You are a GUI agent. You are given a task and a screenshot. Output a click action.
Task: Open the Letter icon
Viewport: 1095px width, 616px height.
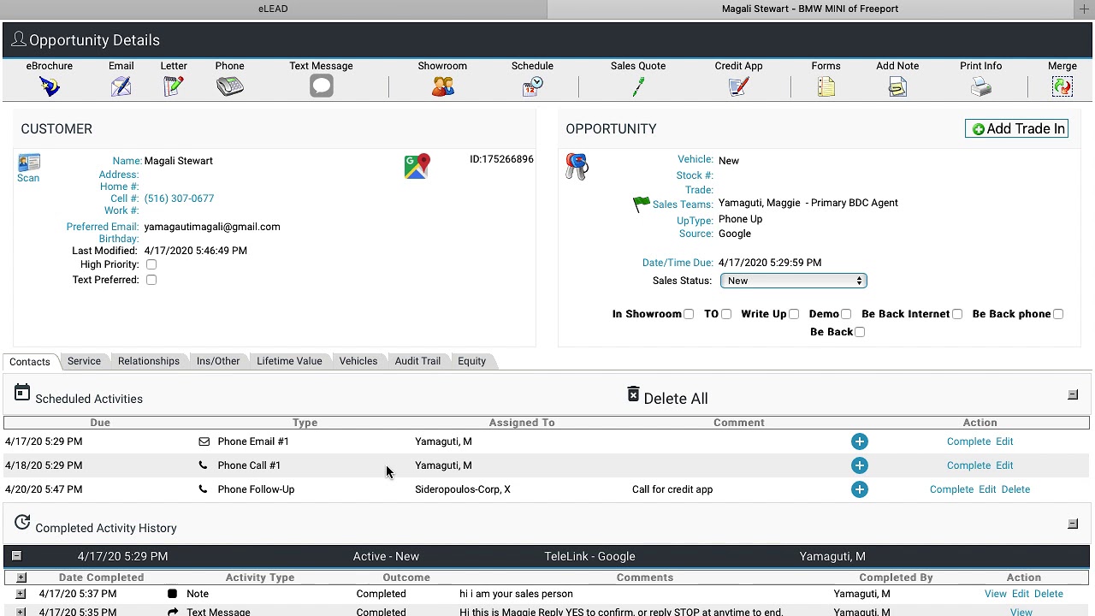point(174,86)
